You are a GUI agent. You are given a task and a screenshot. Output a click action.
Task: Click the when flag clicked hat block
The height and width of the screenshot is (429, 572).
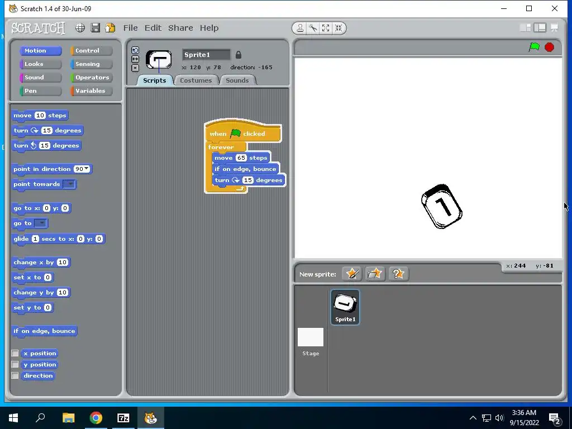click(x=242, y=133)
